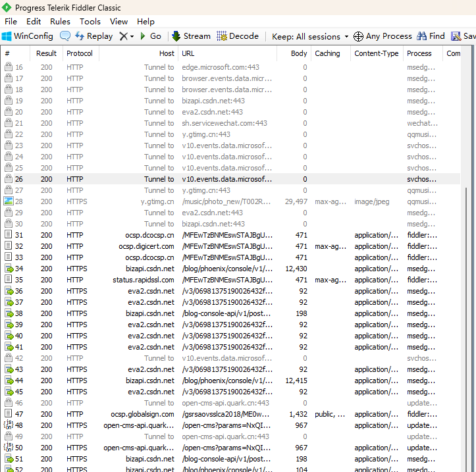Click the green arrow icon of session 38

point(9,313)
